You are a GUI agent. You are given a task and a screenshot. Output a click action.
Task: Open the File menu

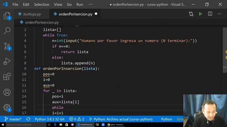pyautogui.click(x=15, y=5)
